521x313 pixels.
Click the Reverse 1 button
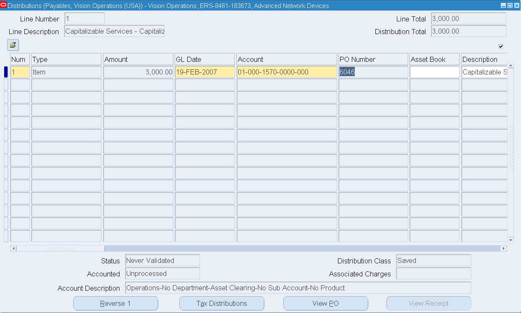click(x=116, y=303)
